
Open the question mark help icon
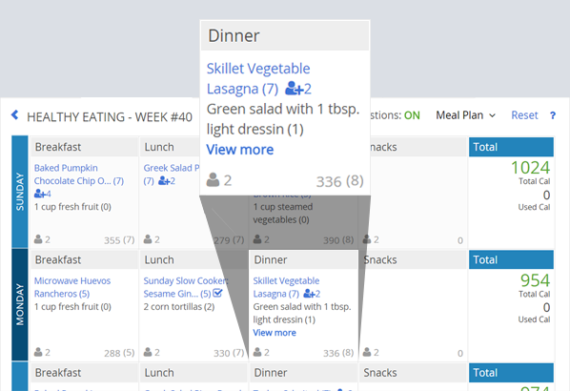pos(553,115)
